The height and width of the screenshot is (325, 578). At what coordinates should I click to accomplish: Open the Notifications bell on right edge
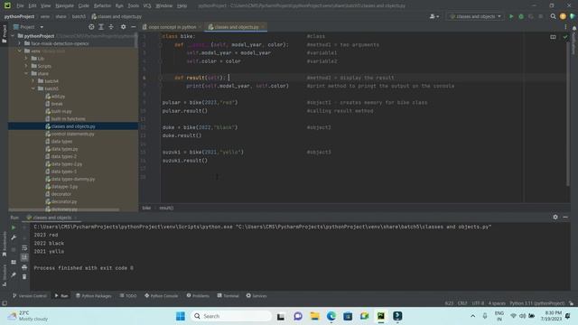[574, 28]
